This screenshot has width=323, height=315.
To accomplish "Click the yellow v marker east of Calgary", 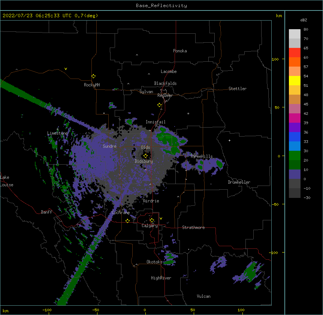I will 161,218.
